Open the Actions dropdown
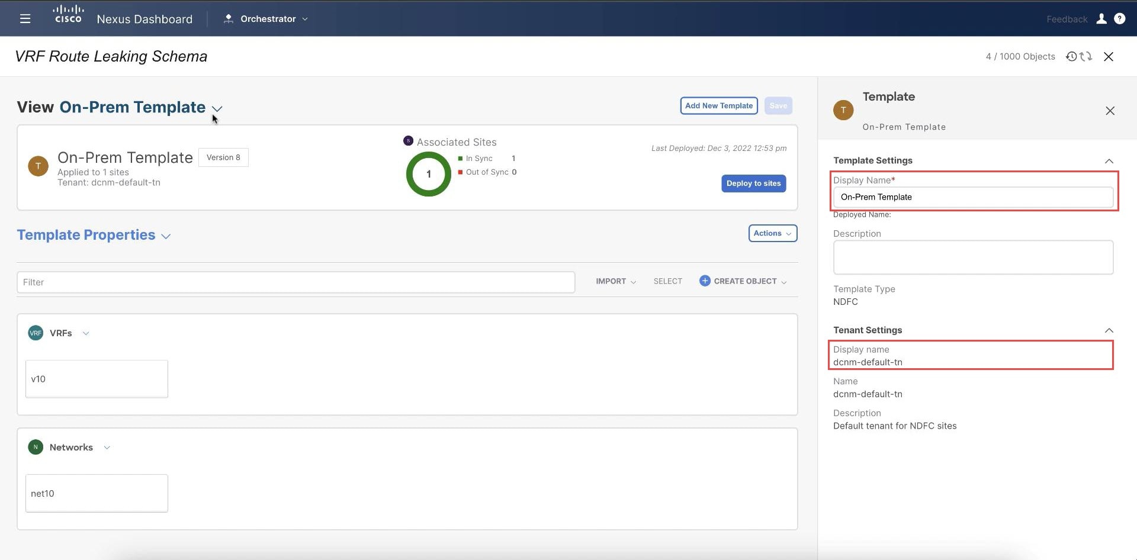Image resolution: width=1137 pixels, height=560 pixels. coord(773,233)
